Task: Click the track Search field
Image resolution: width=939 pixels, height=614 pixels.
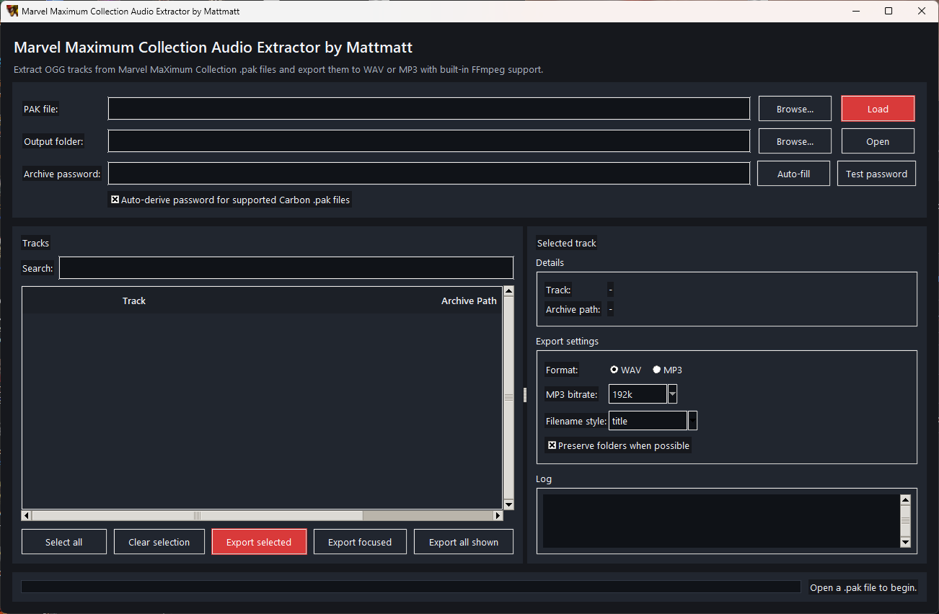Action: tap(286, 267)
